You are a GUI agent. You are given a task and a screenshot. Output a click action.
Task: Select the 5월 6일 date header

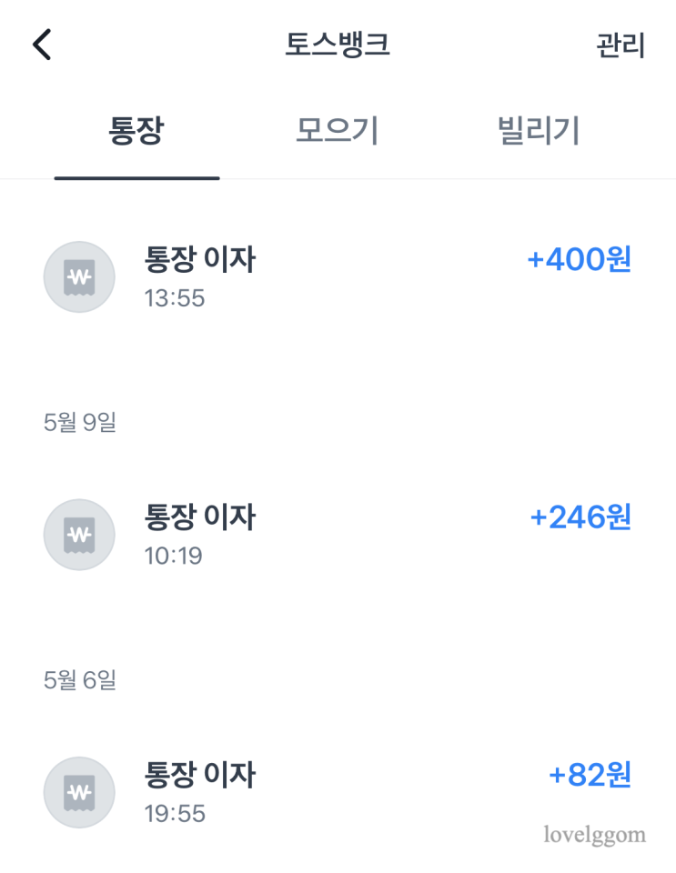click(80, 680)
